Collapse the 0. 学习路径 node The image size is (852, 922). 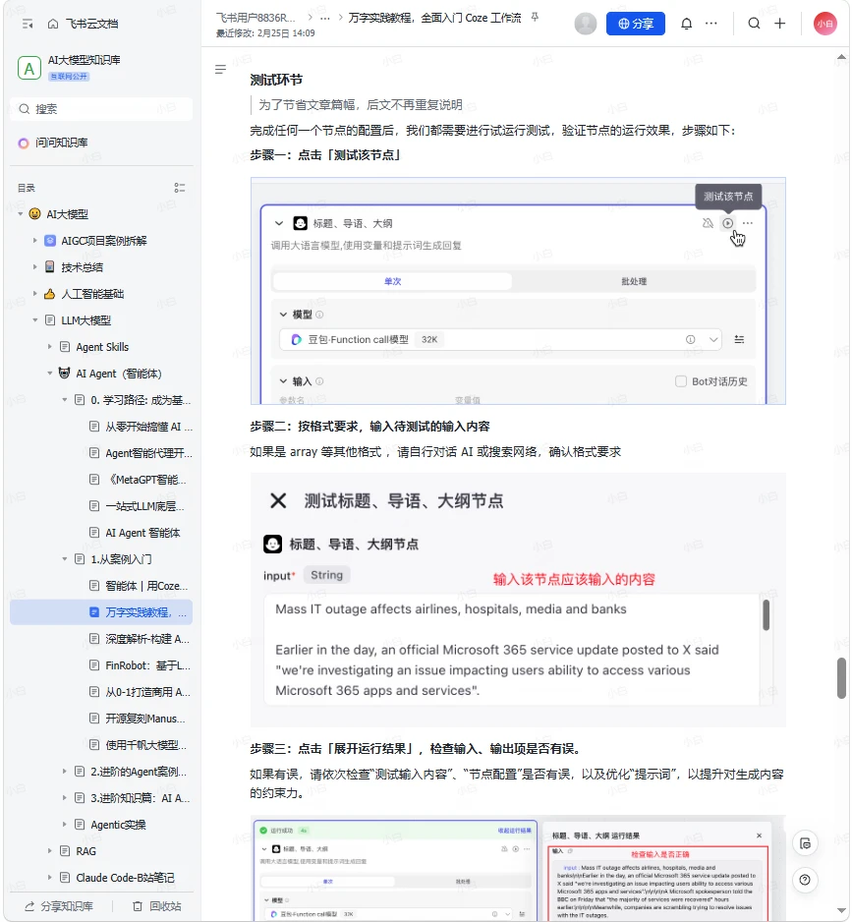(65, 400)
